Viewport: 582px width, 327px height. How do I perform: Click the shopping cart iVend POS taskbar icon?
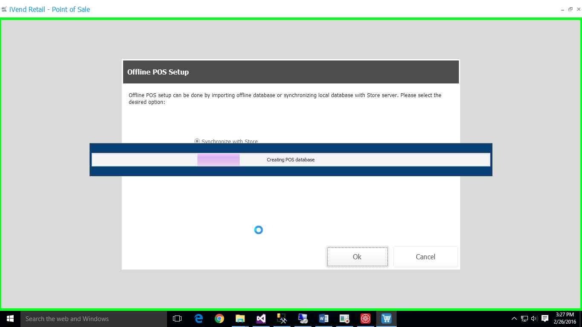386,318
